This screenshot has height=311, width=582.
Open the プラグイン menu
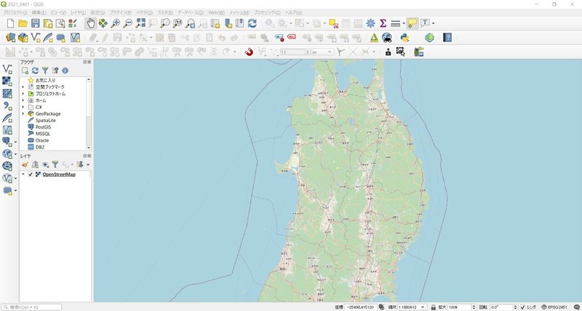pos(120,12)
